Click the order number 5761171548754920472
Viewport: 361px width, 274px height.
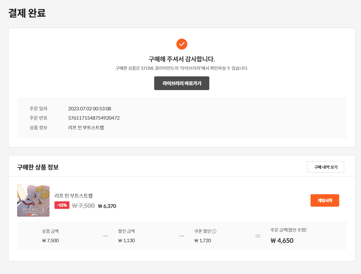pyautogui.click(x=94, y=118)
